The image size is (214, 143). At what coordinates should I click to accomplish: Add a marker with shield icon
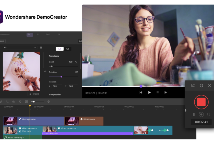[x=20, y=102]
